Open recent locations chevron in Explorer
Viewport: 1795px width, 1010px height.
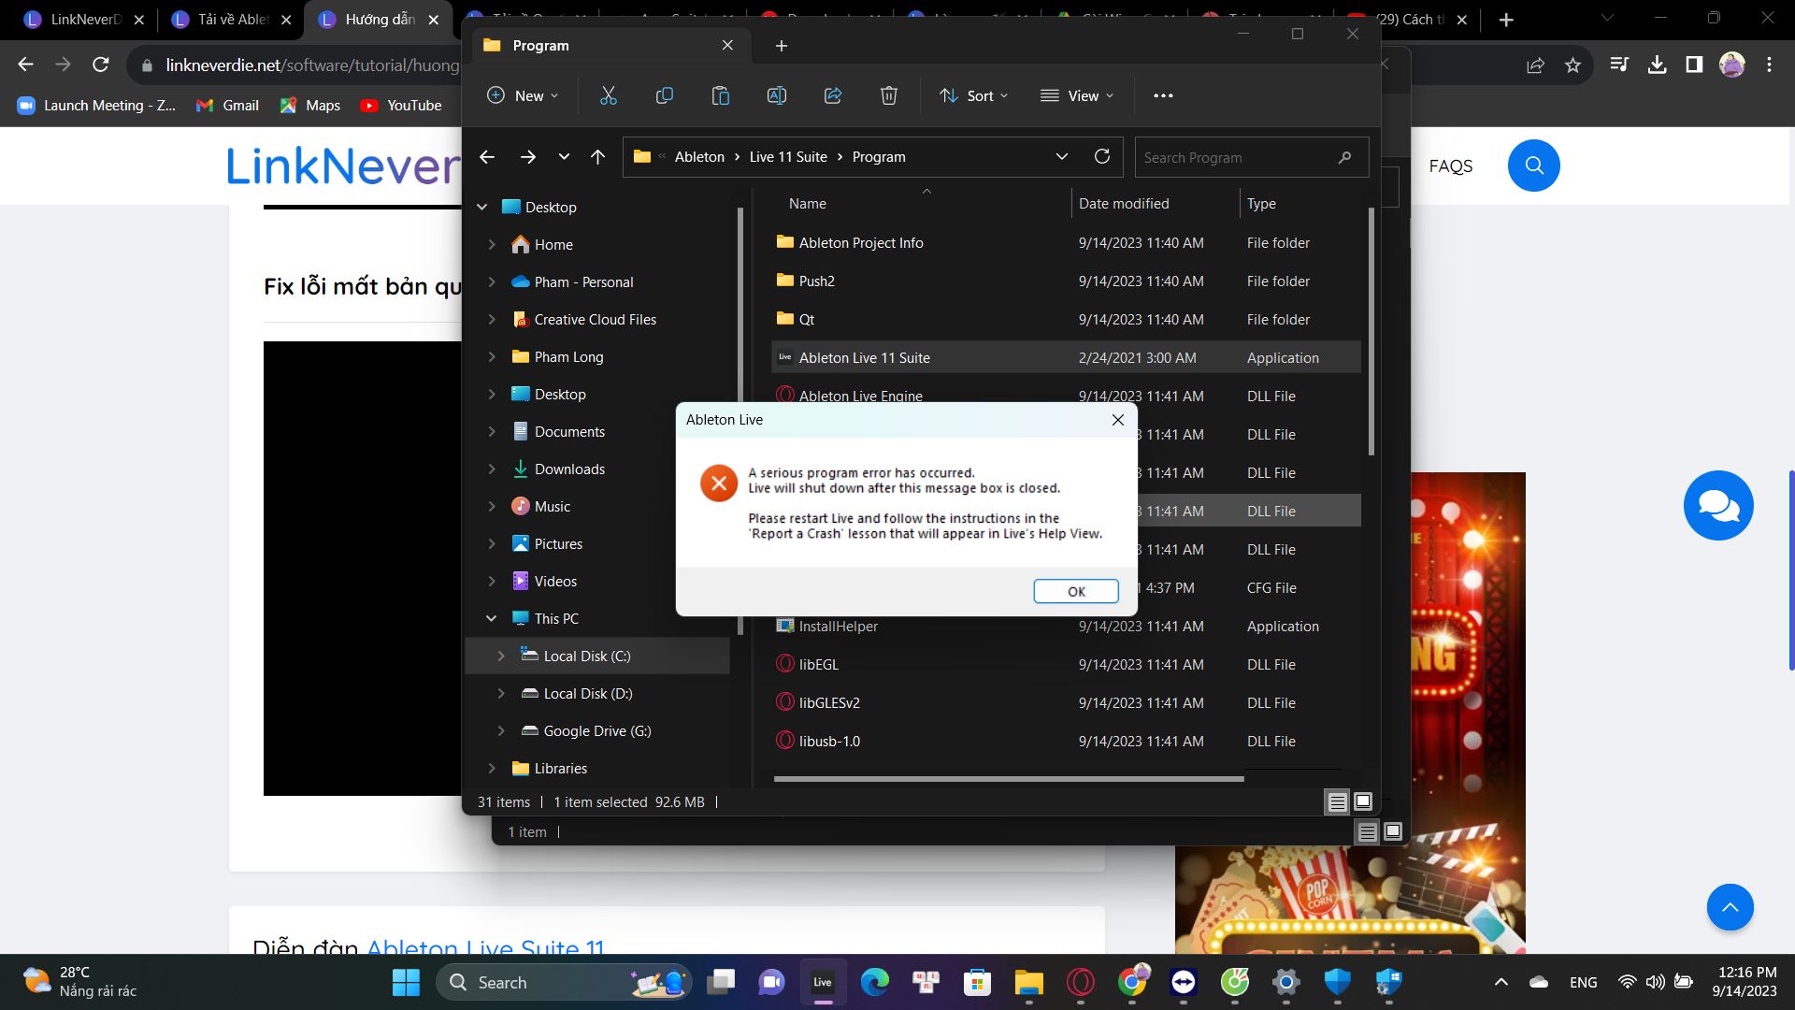[x=564, y=157]
